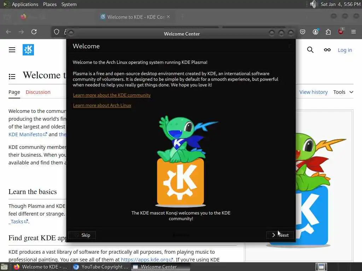Open the Firefox extensions puzzle icon
Viewport: 362px width, 271px height.
tap(328, 32)
